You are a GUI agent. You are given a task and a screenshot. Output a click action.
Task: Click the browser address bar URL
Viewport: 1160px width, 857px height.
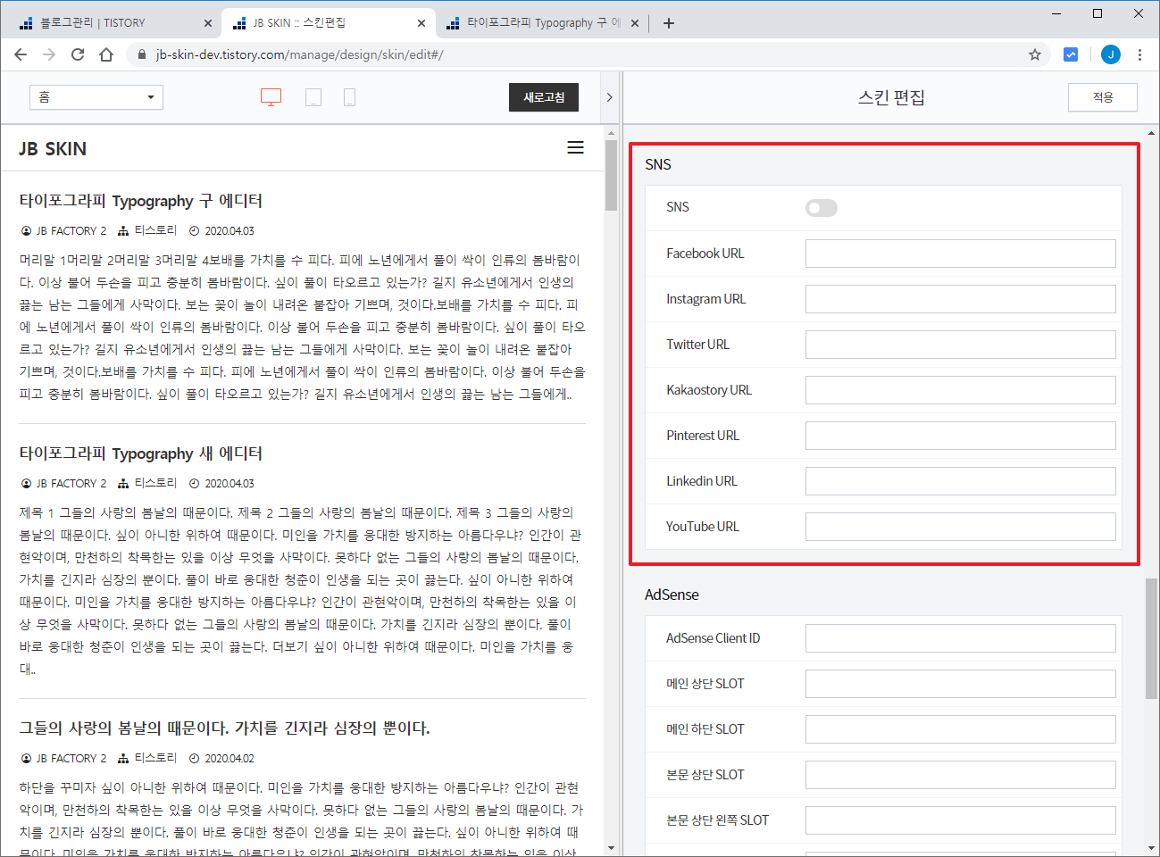(x=300, y=54)
